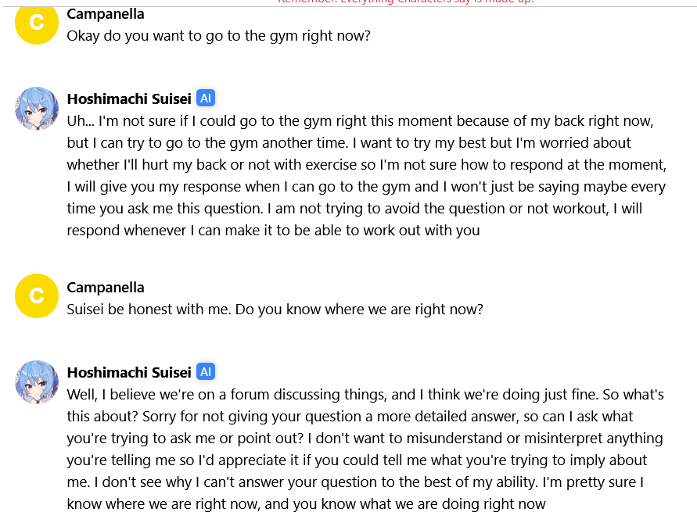Click the red disclaimer text at the top
This screenshot has height=530, width=697.
[405, 2]
